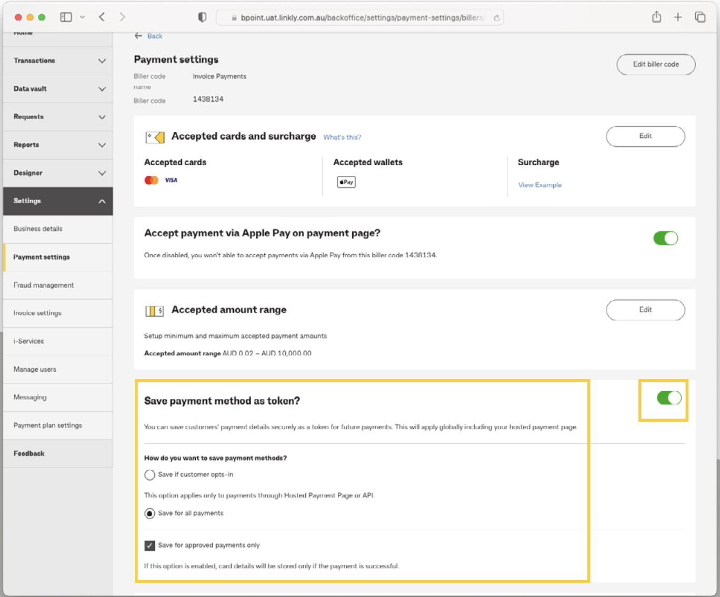Click the Mastercard icon under Accepted cards
The height and width of the screenshot is (597, 720).
pyautogui.click(x=151, y=180)
